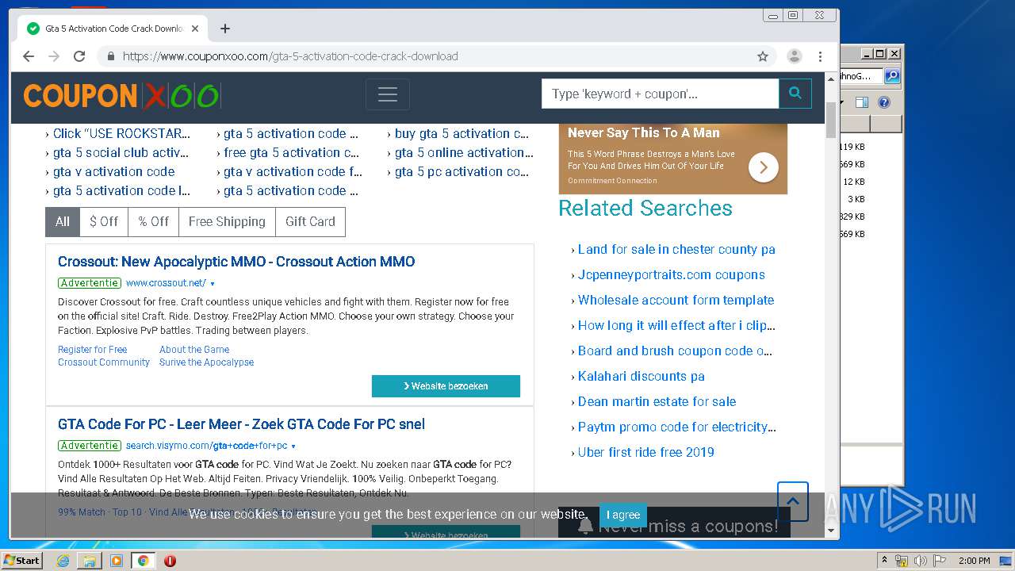This screenshot has width=1015, height=571.
Task: Open Windows Explorer folder in taskbar
Action: [x=90, y=561]
